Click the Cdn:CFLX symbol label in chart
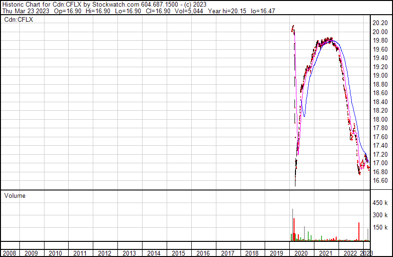393x257 pixels. [19, 20]
